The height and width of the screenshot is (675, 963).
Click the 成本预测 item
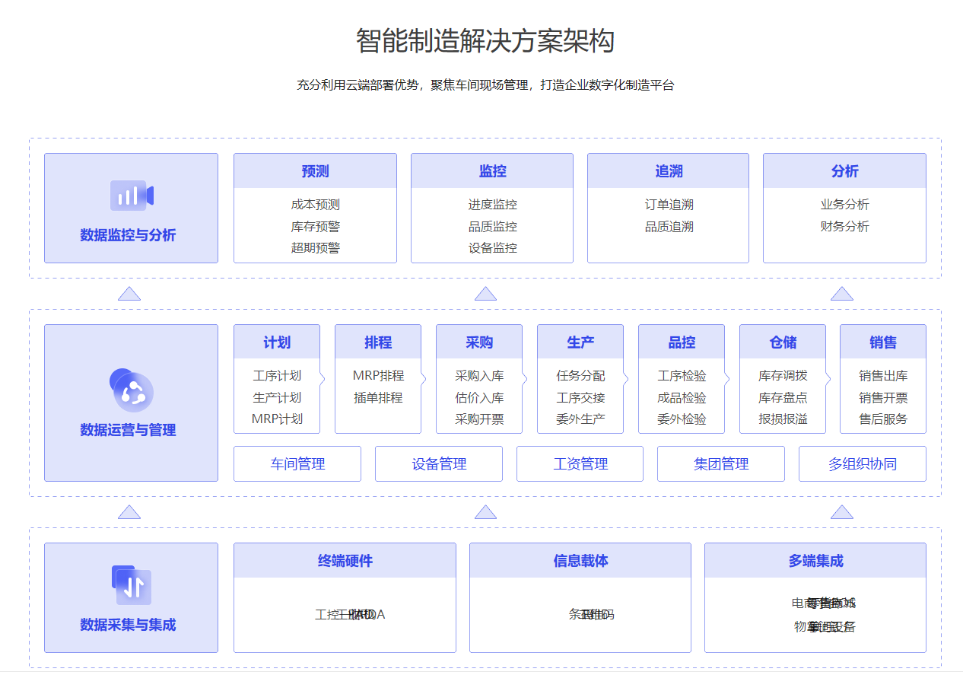pyautogui.click(x=315, y=205)
